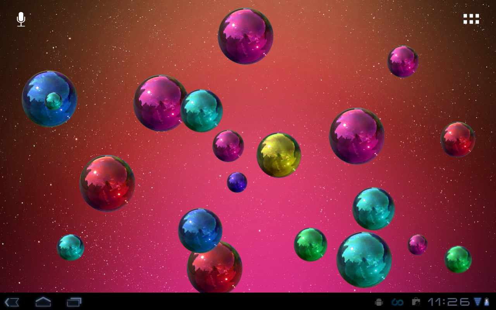Open the infinity-shaped notification icon
Viewport: 496px width, 310px height.
[398, 302]
